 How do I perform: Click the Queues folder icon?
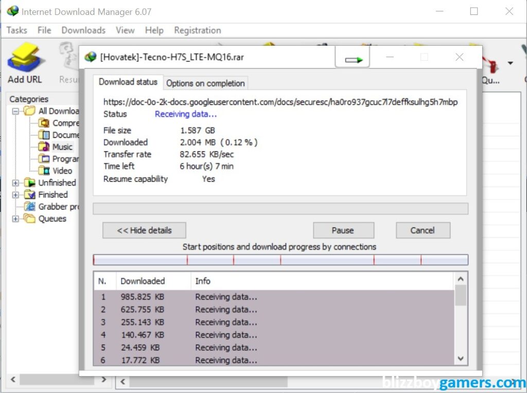pos(29,219)
